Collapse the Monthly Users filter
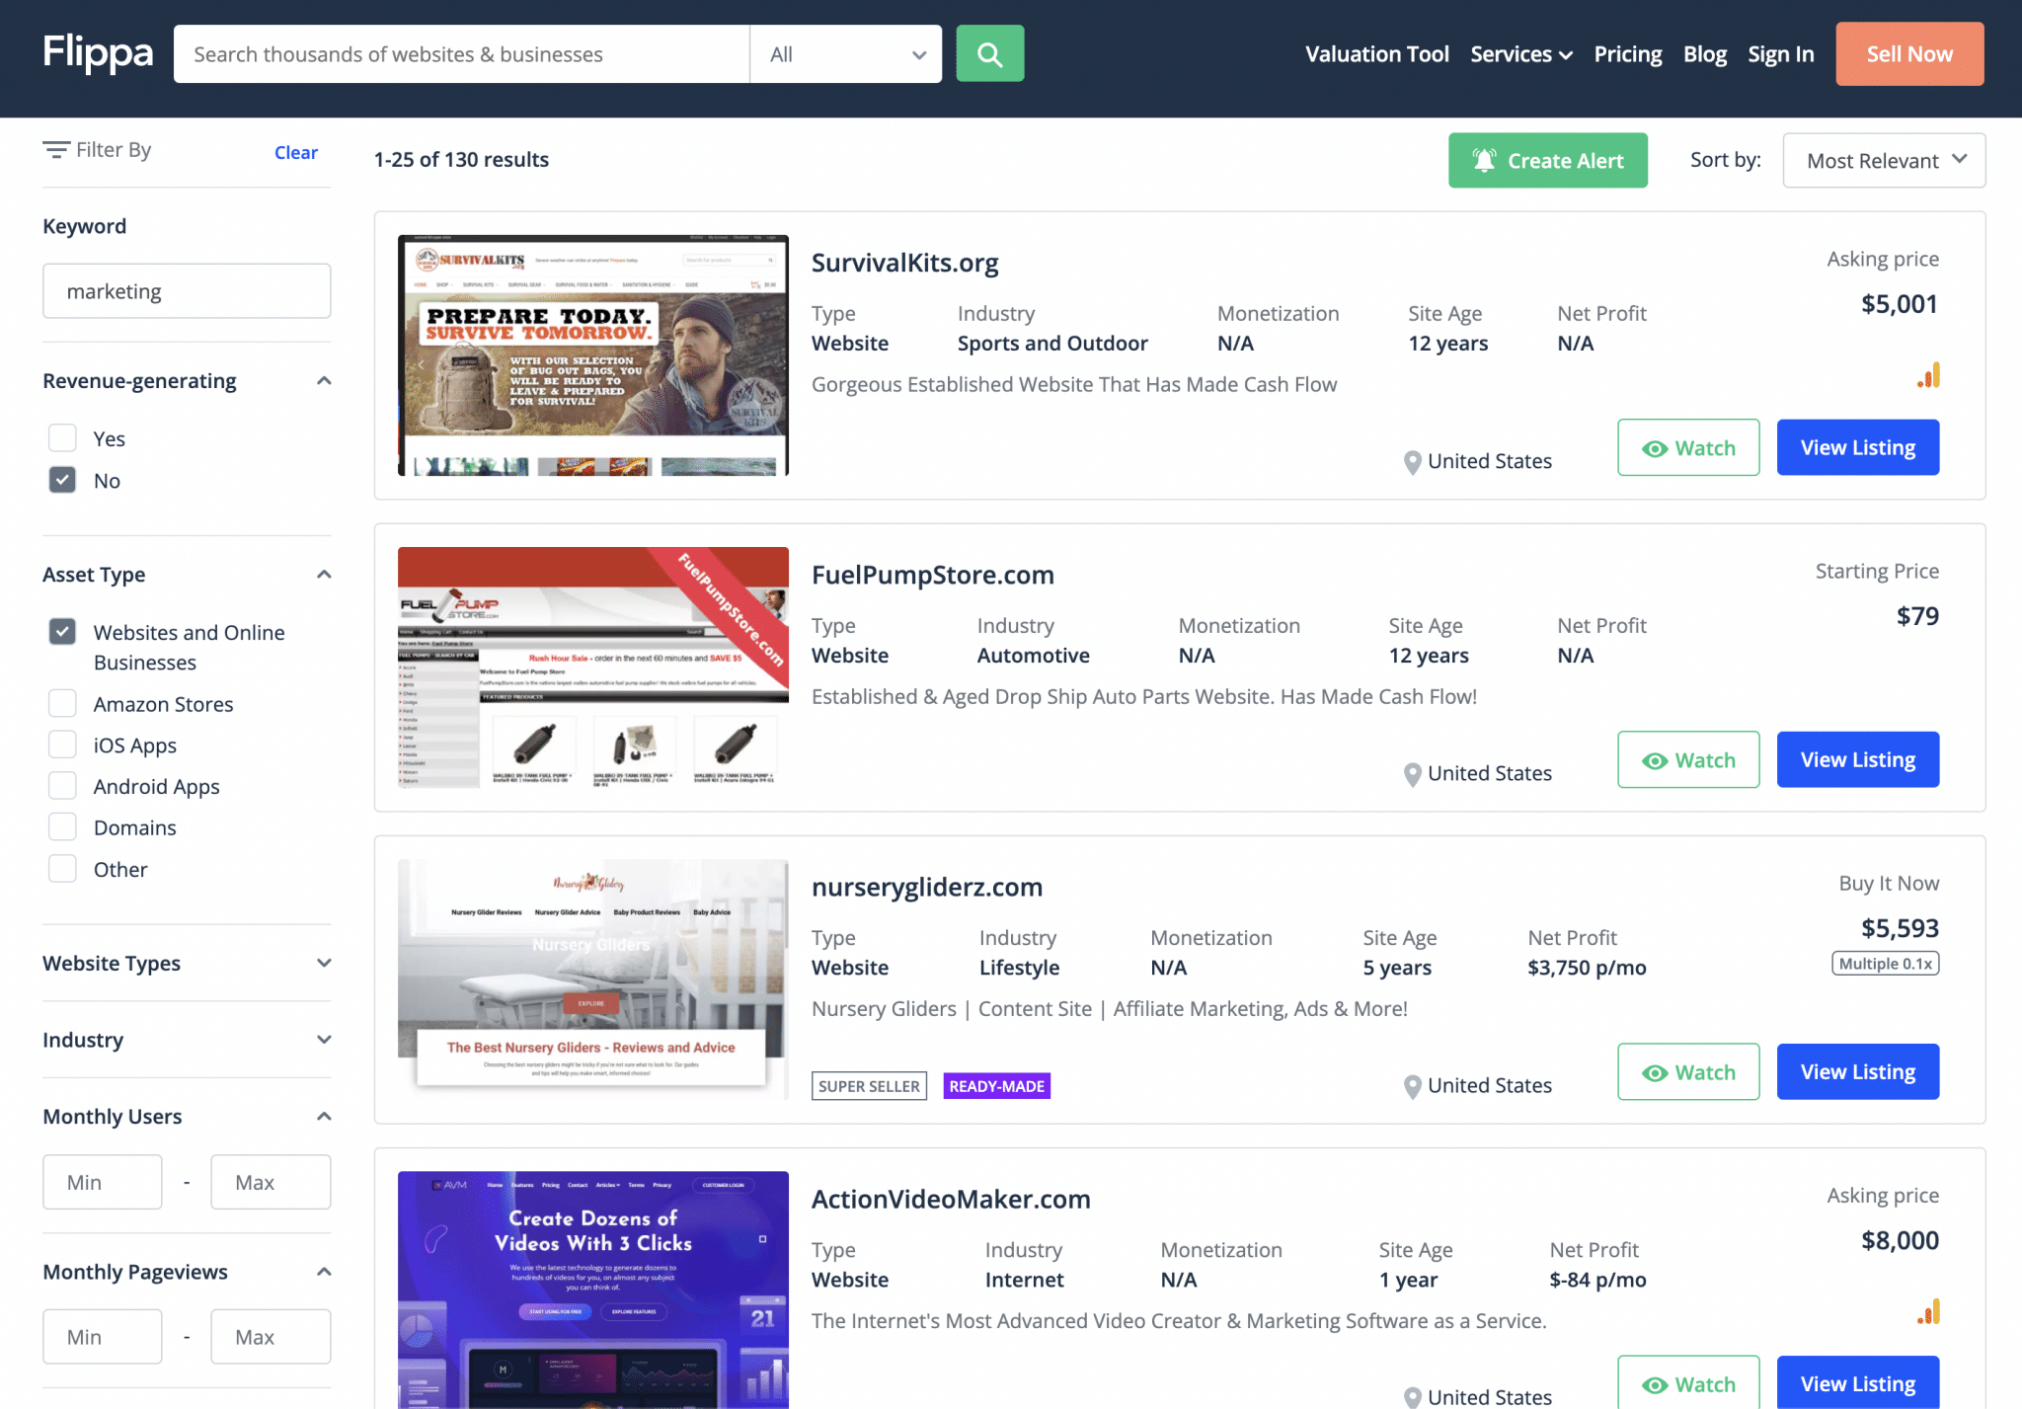Screen dimensions: 2022x1409 [x=324, y=1117]
